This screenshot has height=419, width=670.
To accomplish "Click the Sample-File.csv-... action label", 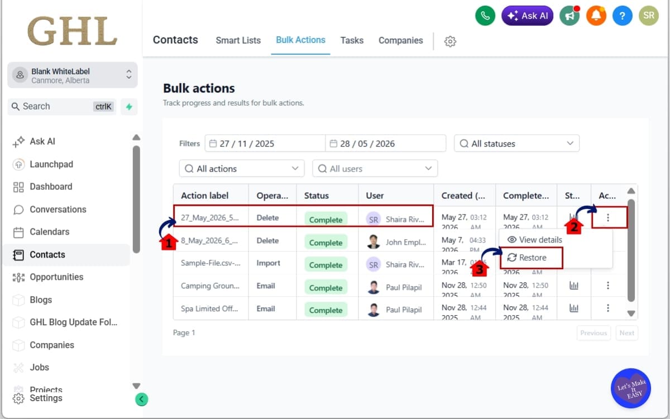I will pos(210,263).
